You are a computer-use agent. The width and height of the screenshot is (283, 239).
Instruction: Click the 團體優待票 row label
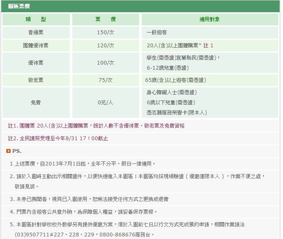click(36, 46)
